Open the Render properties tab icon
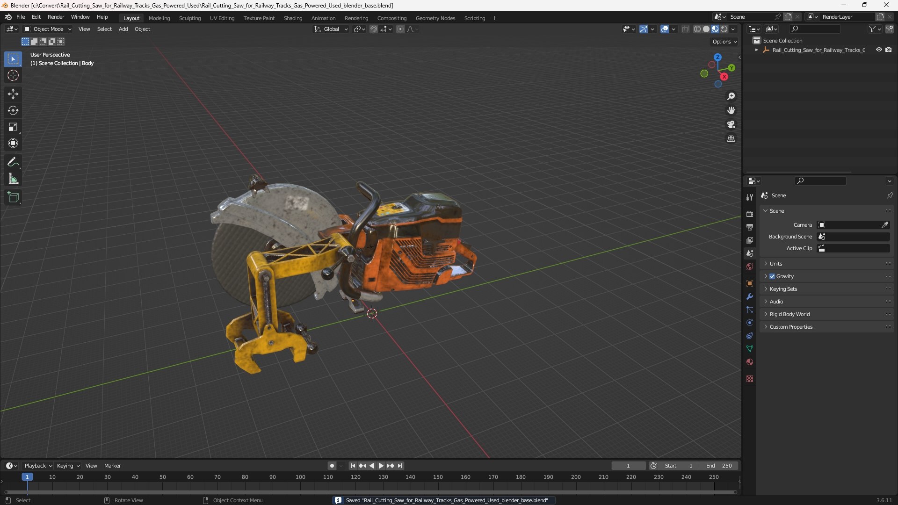The width and height of the screenshot is (898, 505). coord(750,214)
